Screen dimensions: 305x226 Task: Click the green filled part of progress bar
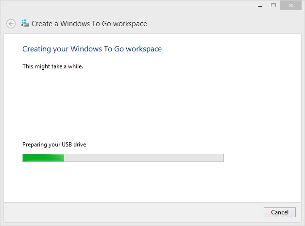point(43,158)
